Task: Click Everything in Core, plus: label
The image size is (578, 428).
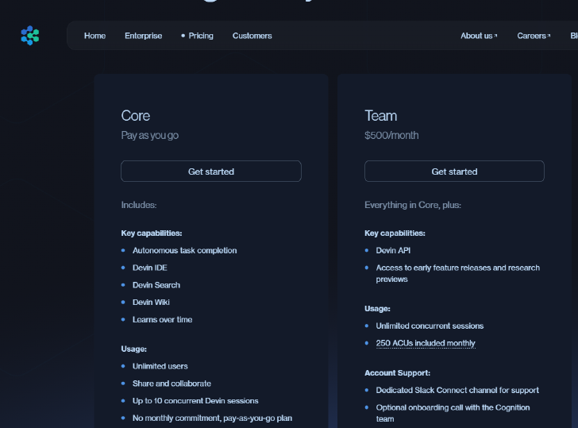Action: 413,205
